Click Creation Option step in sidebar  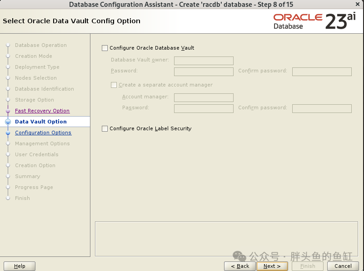pyautogui.click(x=35, y=165)
